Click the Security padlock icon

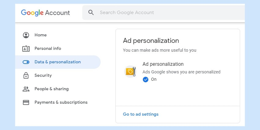[x=26, y=76]
